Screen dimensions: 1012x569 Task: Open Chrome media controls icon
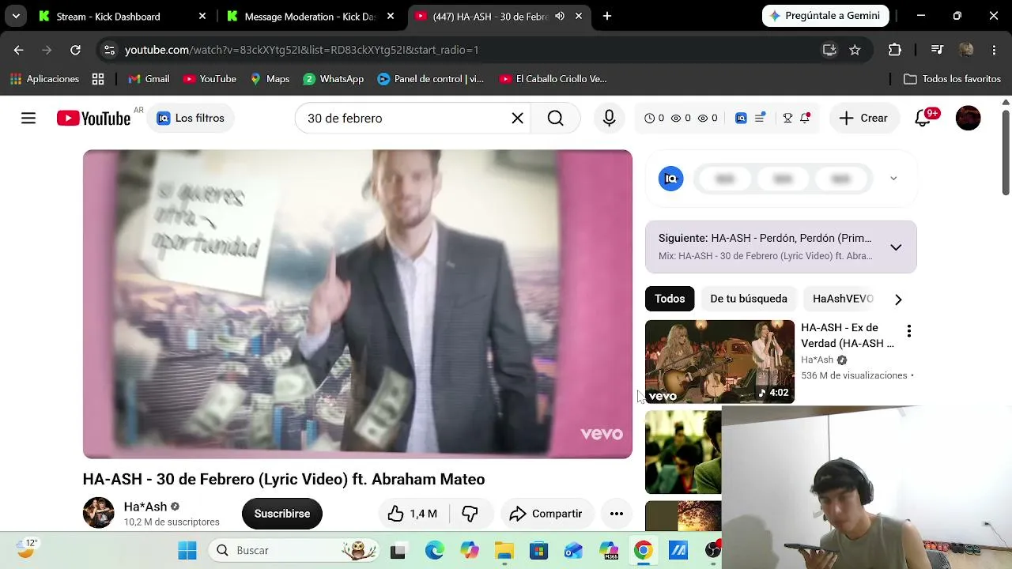[x=937, y=50]
